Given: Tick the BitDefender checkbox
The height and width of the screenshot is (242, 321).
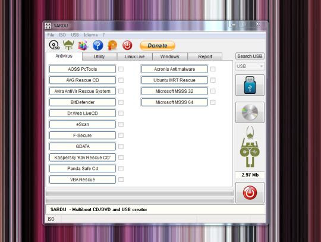Looking at the screenshot, I should [x=121, y=102].
